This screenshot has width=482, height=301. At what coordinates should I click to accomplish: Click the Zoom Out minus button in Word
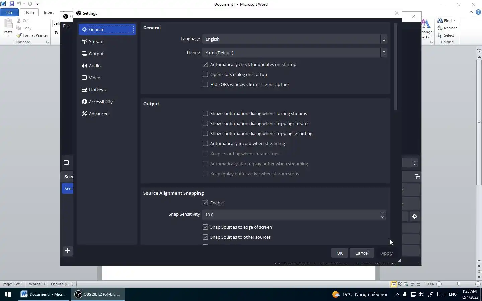(439, 284)
